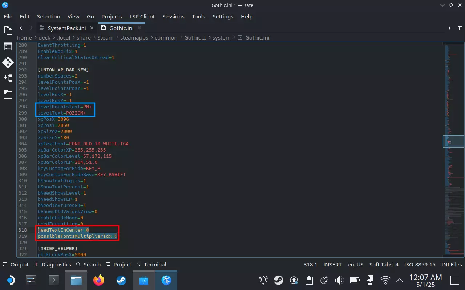Open the Soft Tabs: 4 indentation dropdown
The width and height of the screenshot is (465, 290).
coord(384,265)
